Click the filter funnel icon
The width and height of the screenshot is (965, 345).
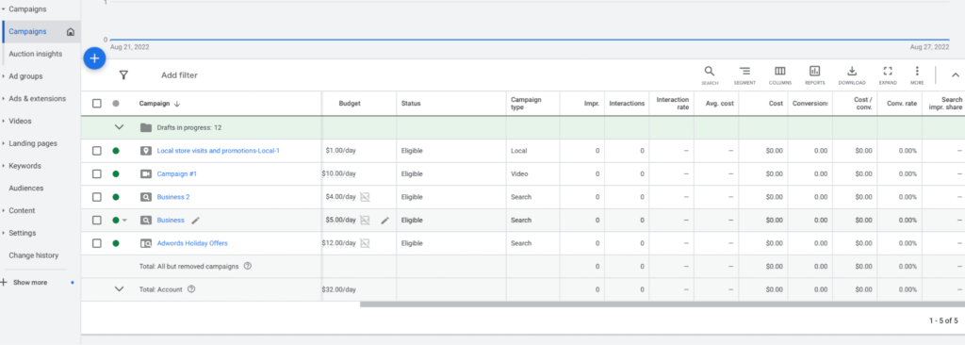pos(123,75)
